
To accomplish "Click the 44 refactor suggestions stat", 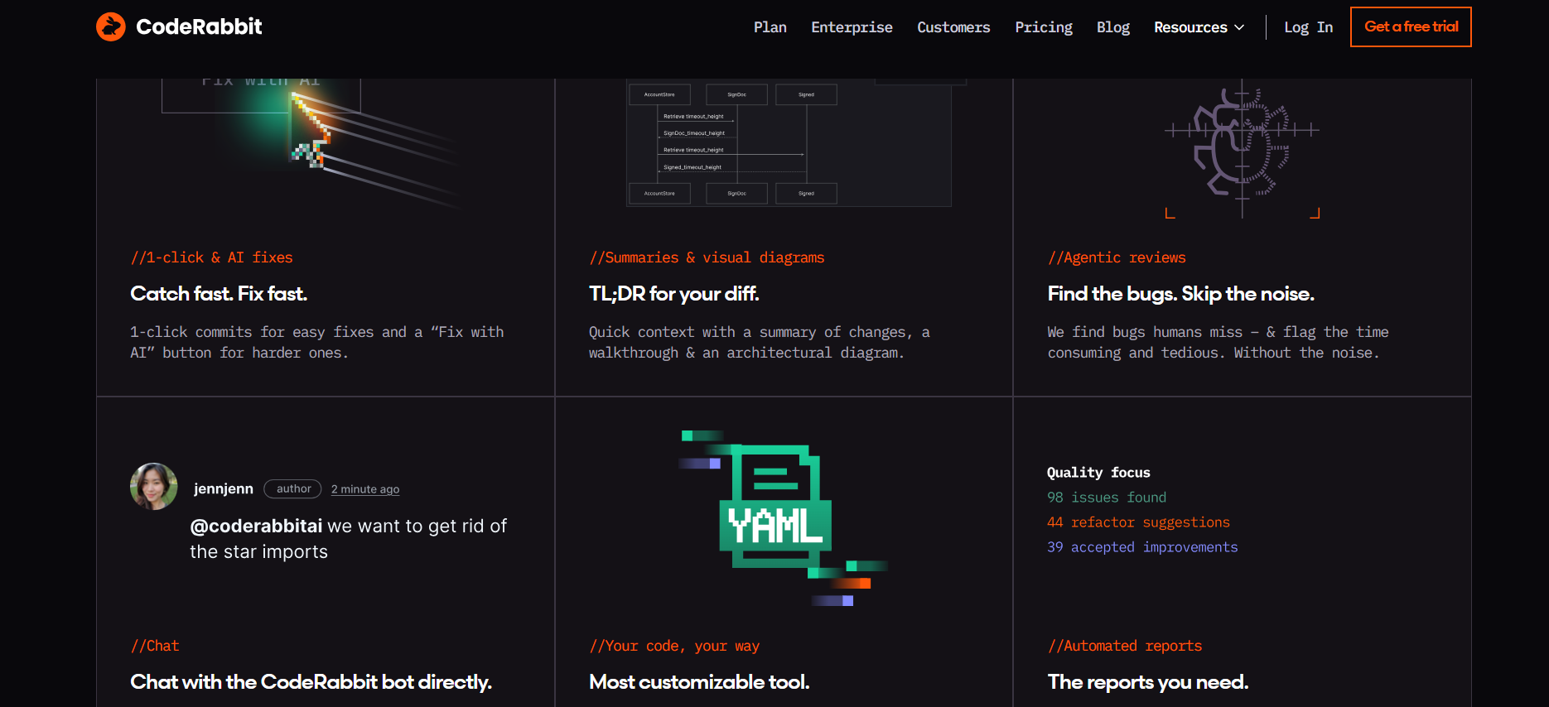I will coord(1138,522).
